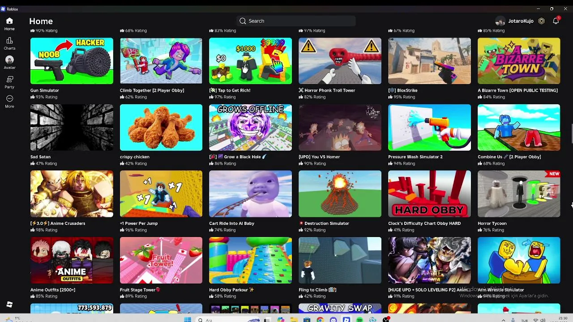Open [UPD] You VS Homer thumbnail
This screenshot has height=322, width=573.
click(340, 127)
